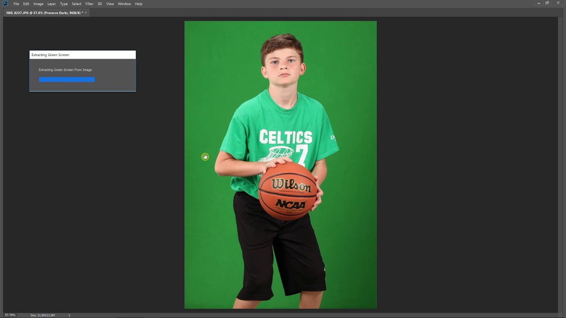The width and height of the screenshot is (566, 318).
Task: Click the Photoshop Ps application icon
Action: point(5,4)
